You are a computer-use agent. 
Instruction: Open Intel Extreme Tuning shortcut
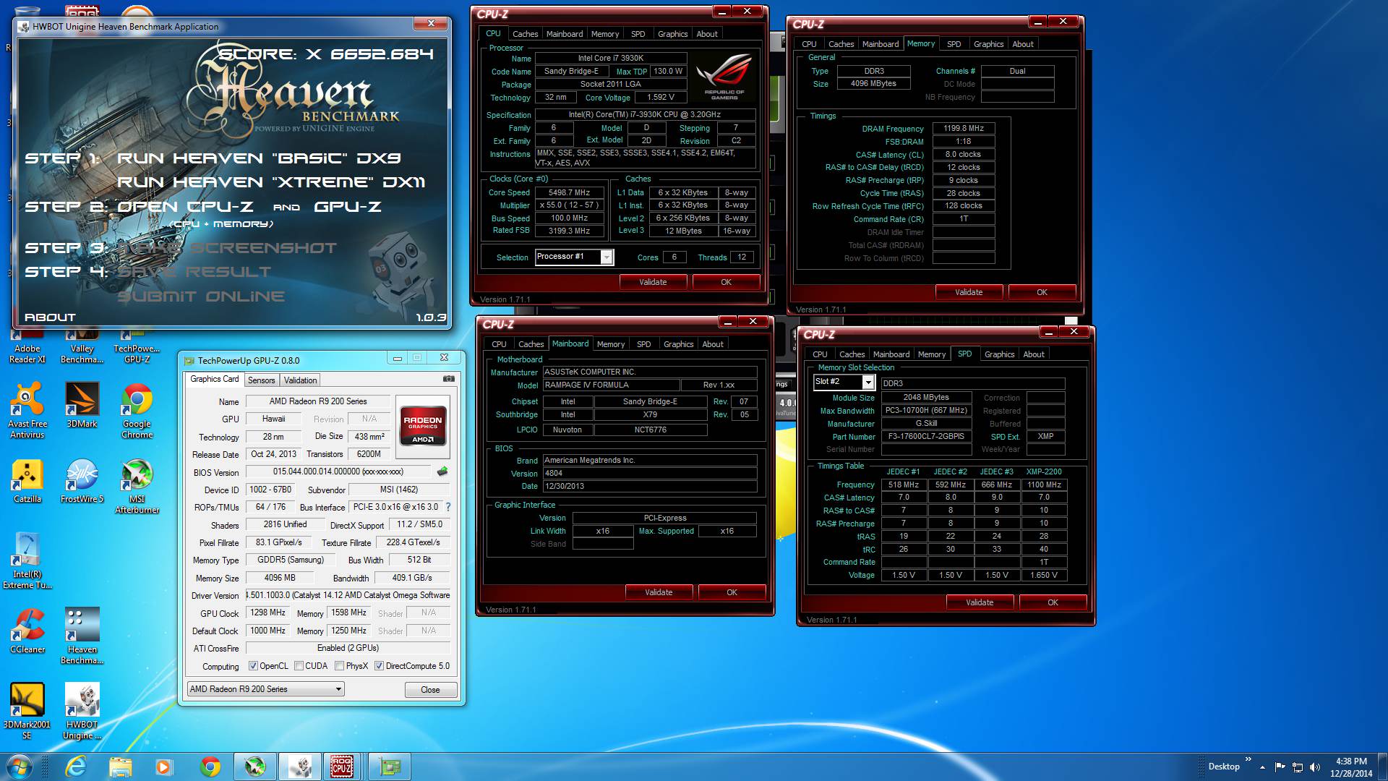click(x=27, y=561)
